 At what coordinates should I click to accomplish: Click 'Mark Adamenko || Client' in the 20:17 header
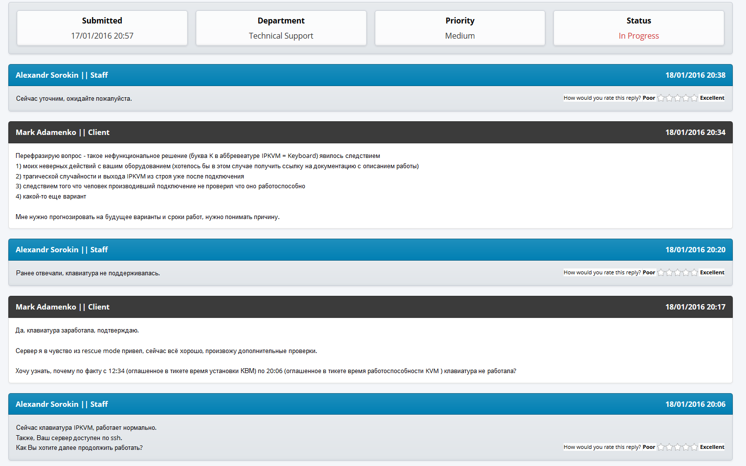point(63,307)
